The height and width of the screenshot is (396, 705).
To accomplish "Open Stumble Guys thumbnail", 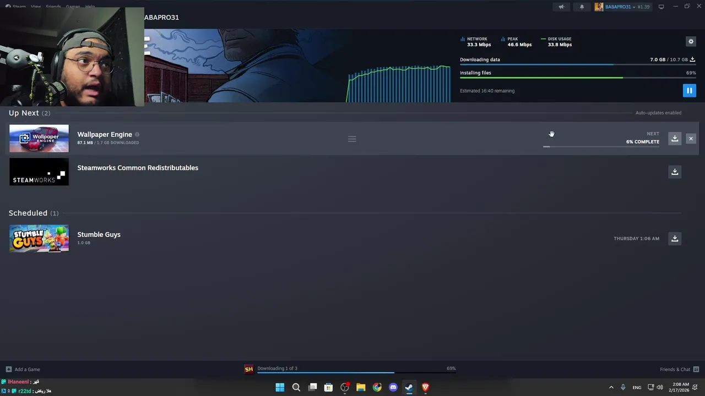I will [39, 238].
